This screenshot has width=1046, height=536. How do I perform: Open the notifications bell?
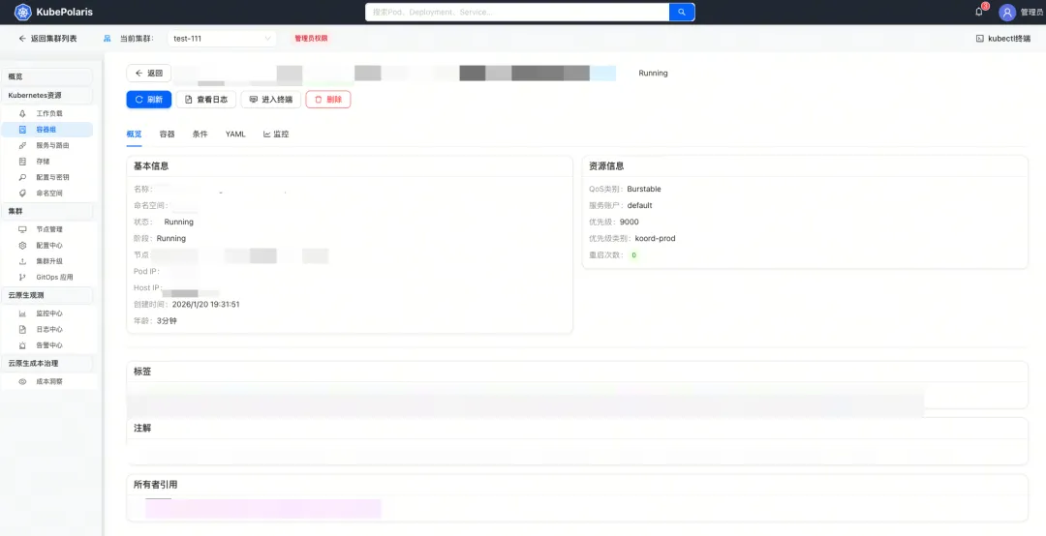click(979, 12)
